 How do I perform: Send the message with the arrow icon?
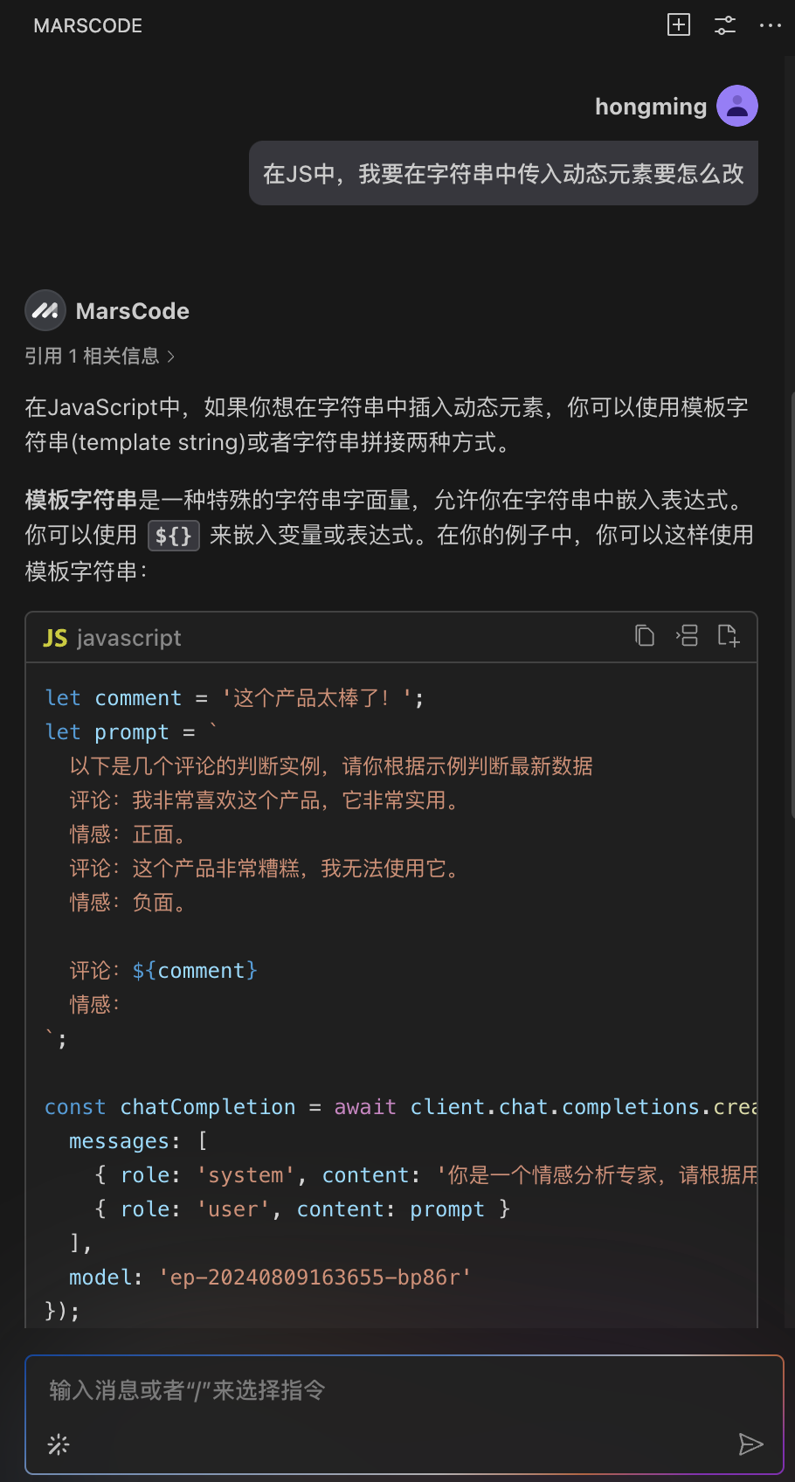(x=750, y=1444)
